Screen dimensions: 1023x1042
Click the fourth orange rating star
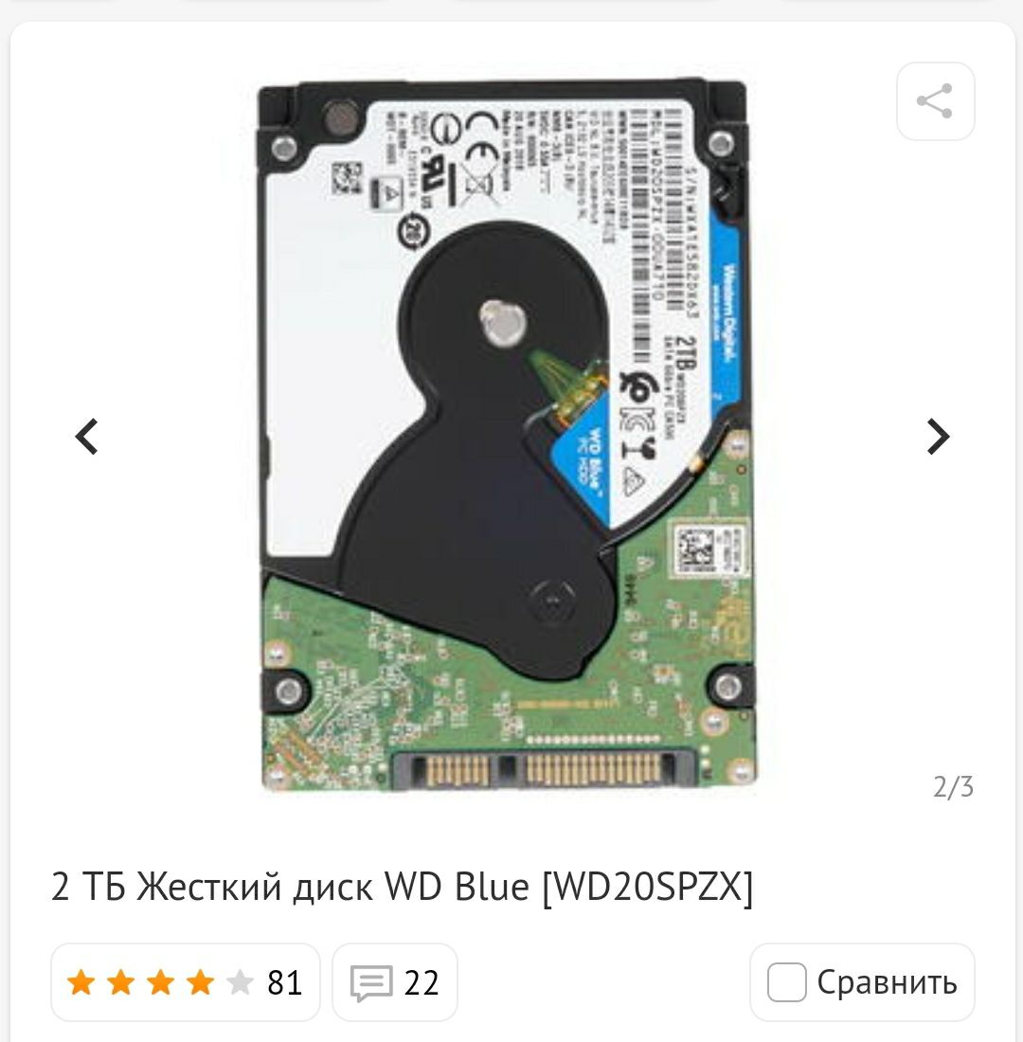coord(200,982)
